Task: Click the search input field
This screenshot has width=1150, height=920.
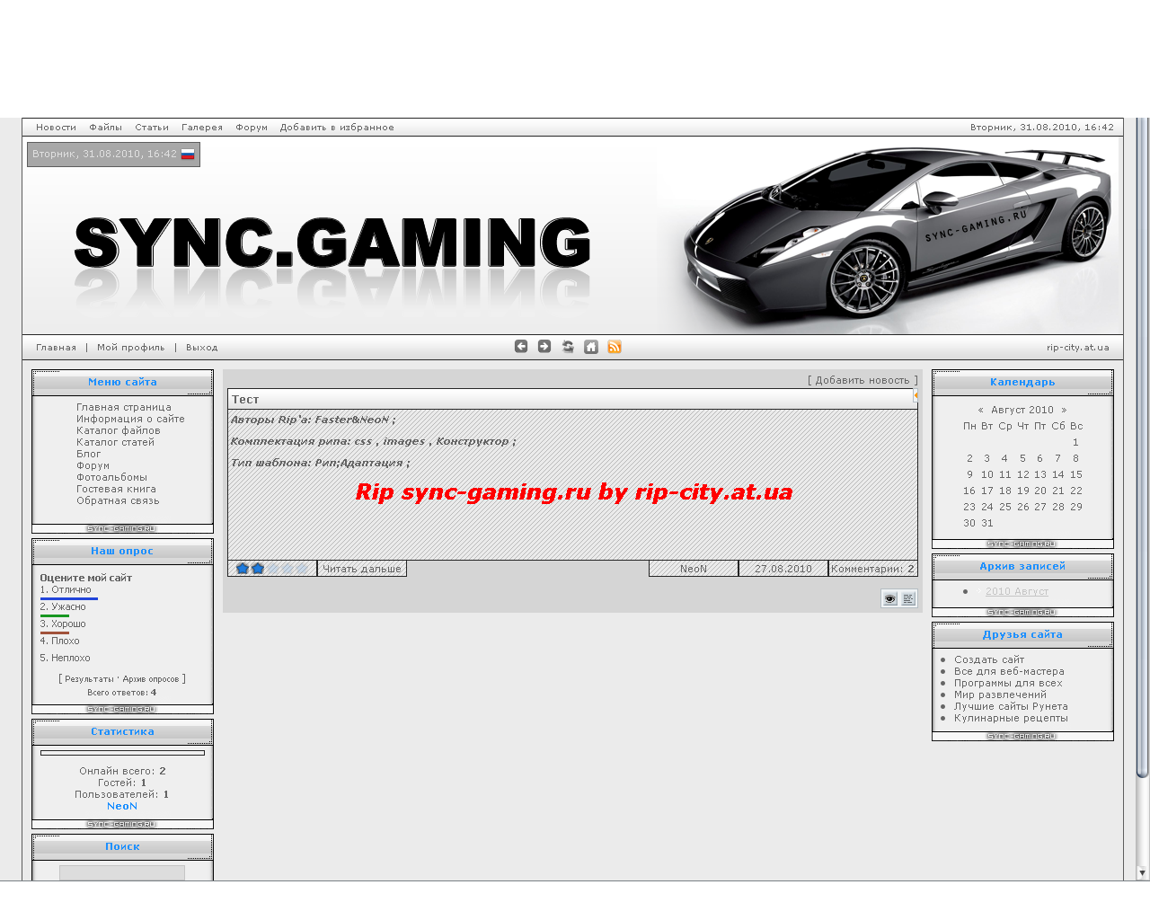Action: (122, 872)
